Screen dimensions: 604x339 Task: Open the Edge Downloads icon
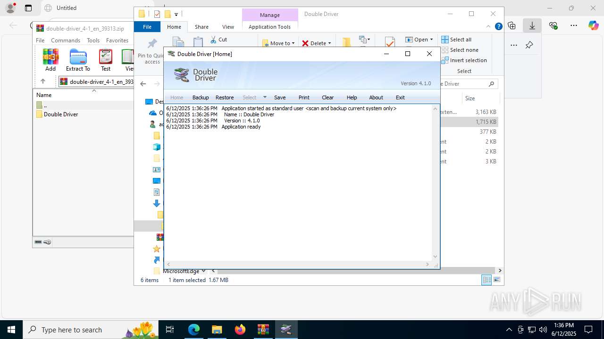[532, 26]
